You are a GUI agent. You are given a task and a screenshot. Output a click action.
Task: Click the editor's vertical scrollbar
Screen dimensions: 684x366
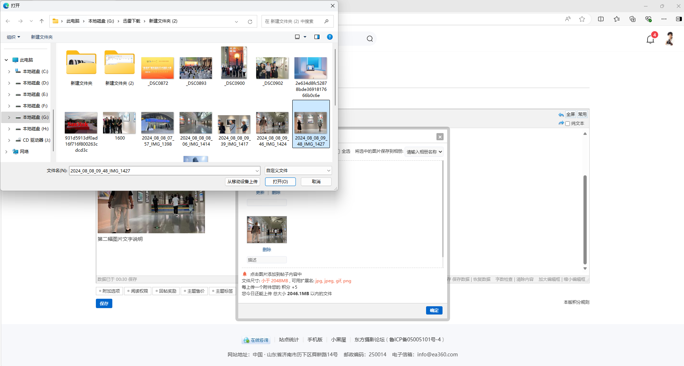[x=585, y=219]
